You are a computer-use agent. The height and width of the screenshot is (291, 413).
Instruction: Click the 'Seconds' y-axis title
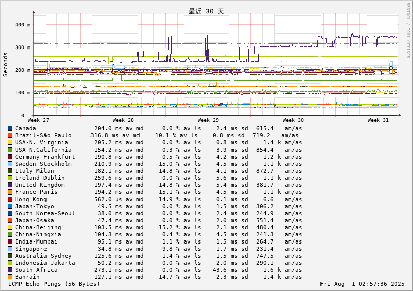point(5,65)
